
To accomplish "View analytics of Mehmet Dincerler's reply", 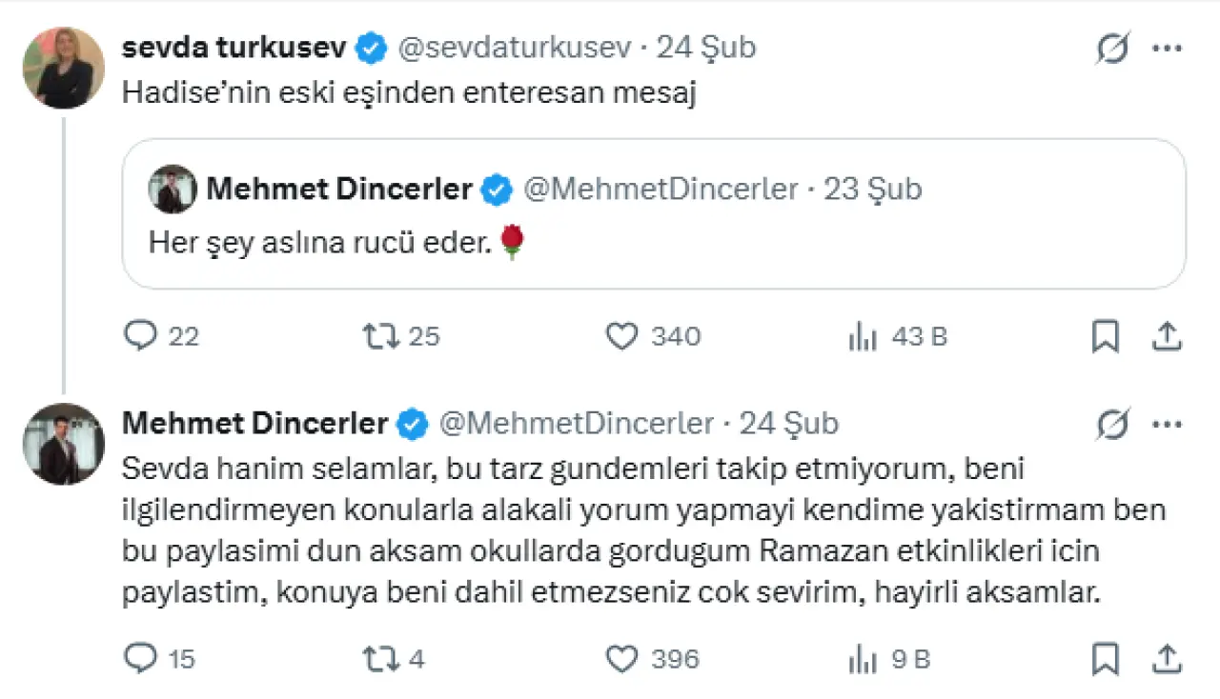I will tap(863, 659).
